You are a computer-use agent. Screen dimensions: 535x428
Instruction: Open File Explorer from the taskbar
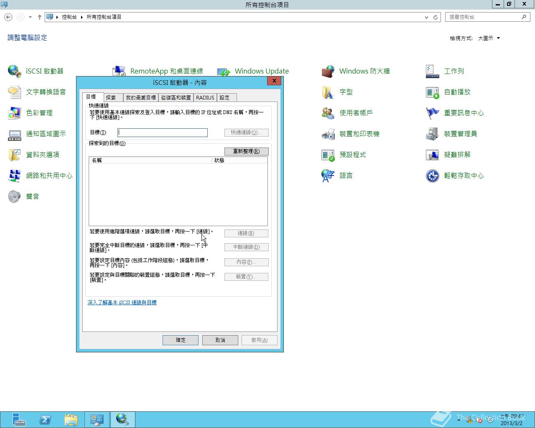[71, 419]
